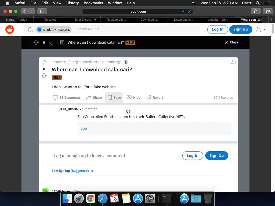Toggle the Safari sidebar button
This screenshot has height=206, width=275.
click(x=42, y=11)
